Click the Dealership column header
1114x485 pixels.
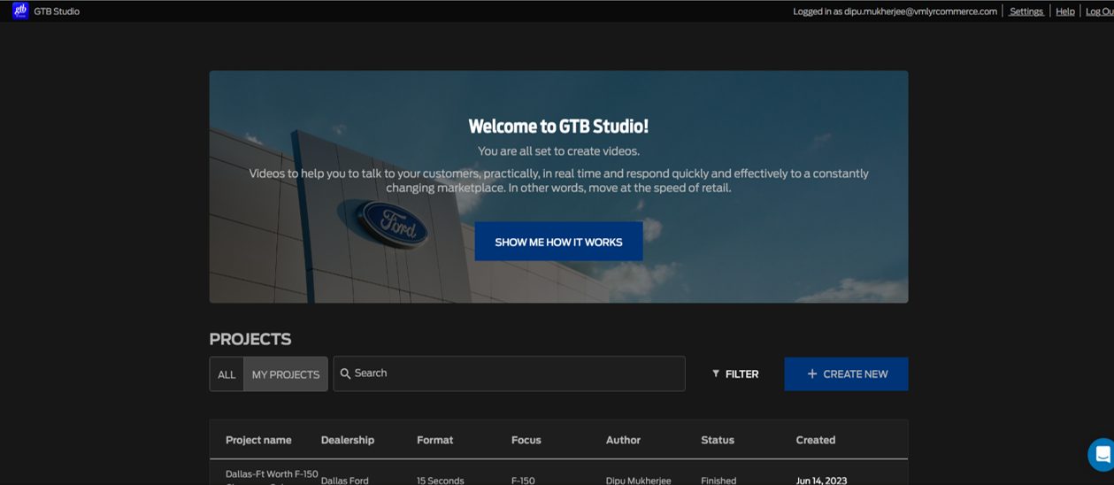click(x=348, y=440)
